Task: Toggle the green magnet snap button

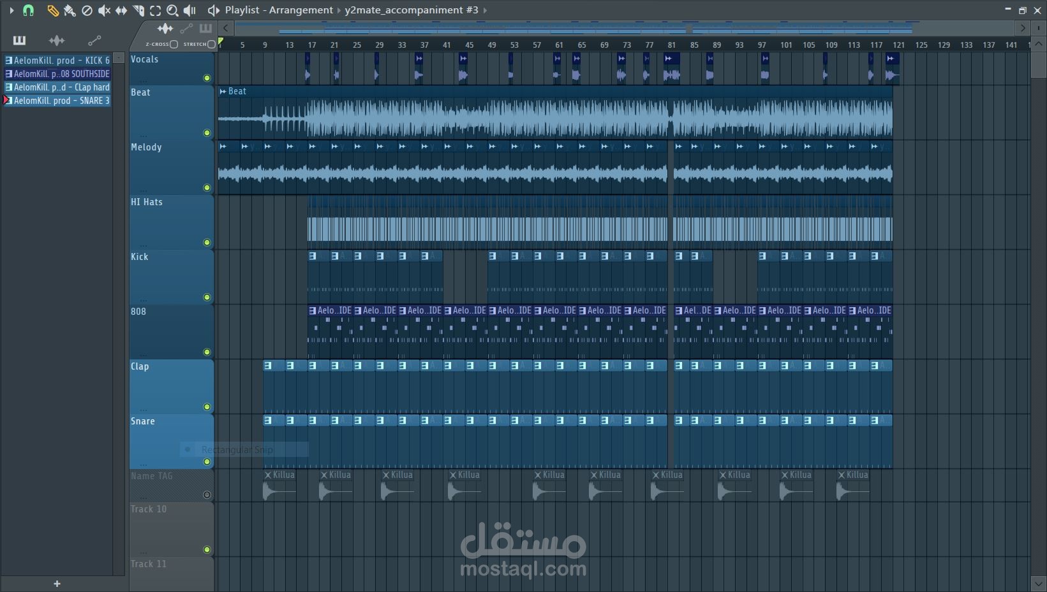Action: click(28, 10)
